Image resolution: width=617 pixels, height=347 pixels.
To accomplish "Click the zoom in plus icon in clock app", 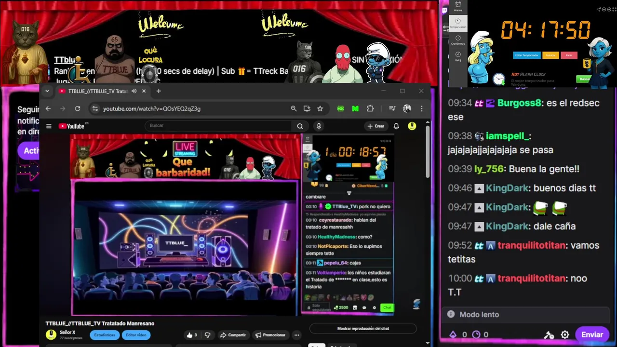I will [x=608, y=9].
